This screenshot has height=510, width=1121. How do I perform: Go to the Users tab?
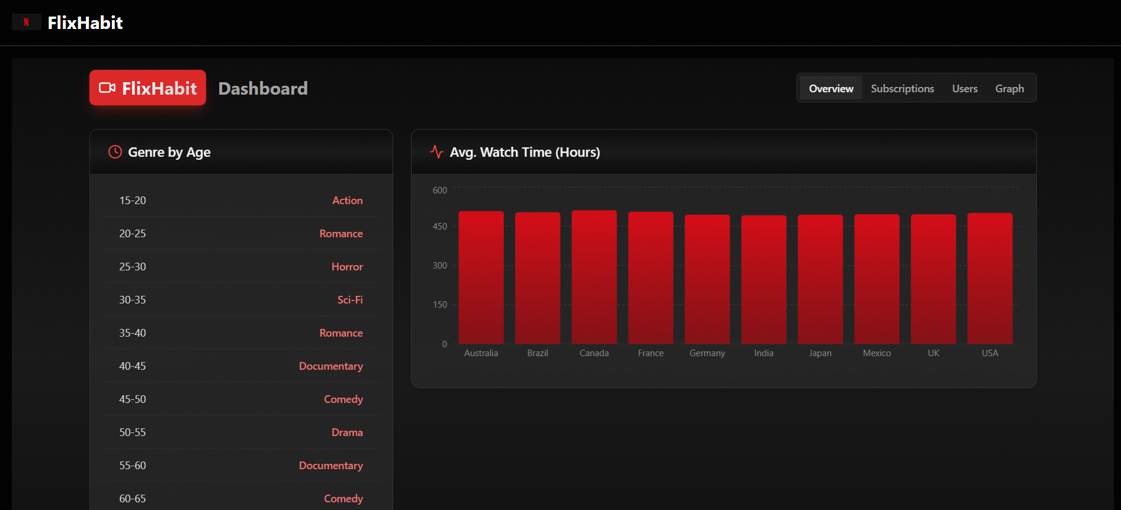pyautogui.click(x=964, y=88)
